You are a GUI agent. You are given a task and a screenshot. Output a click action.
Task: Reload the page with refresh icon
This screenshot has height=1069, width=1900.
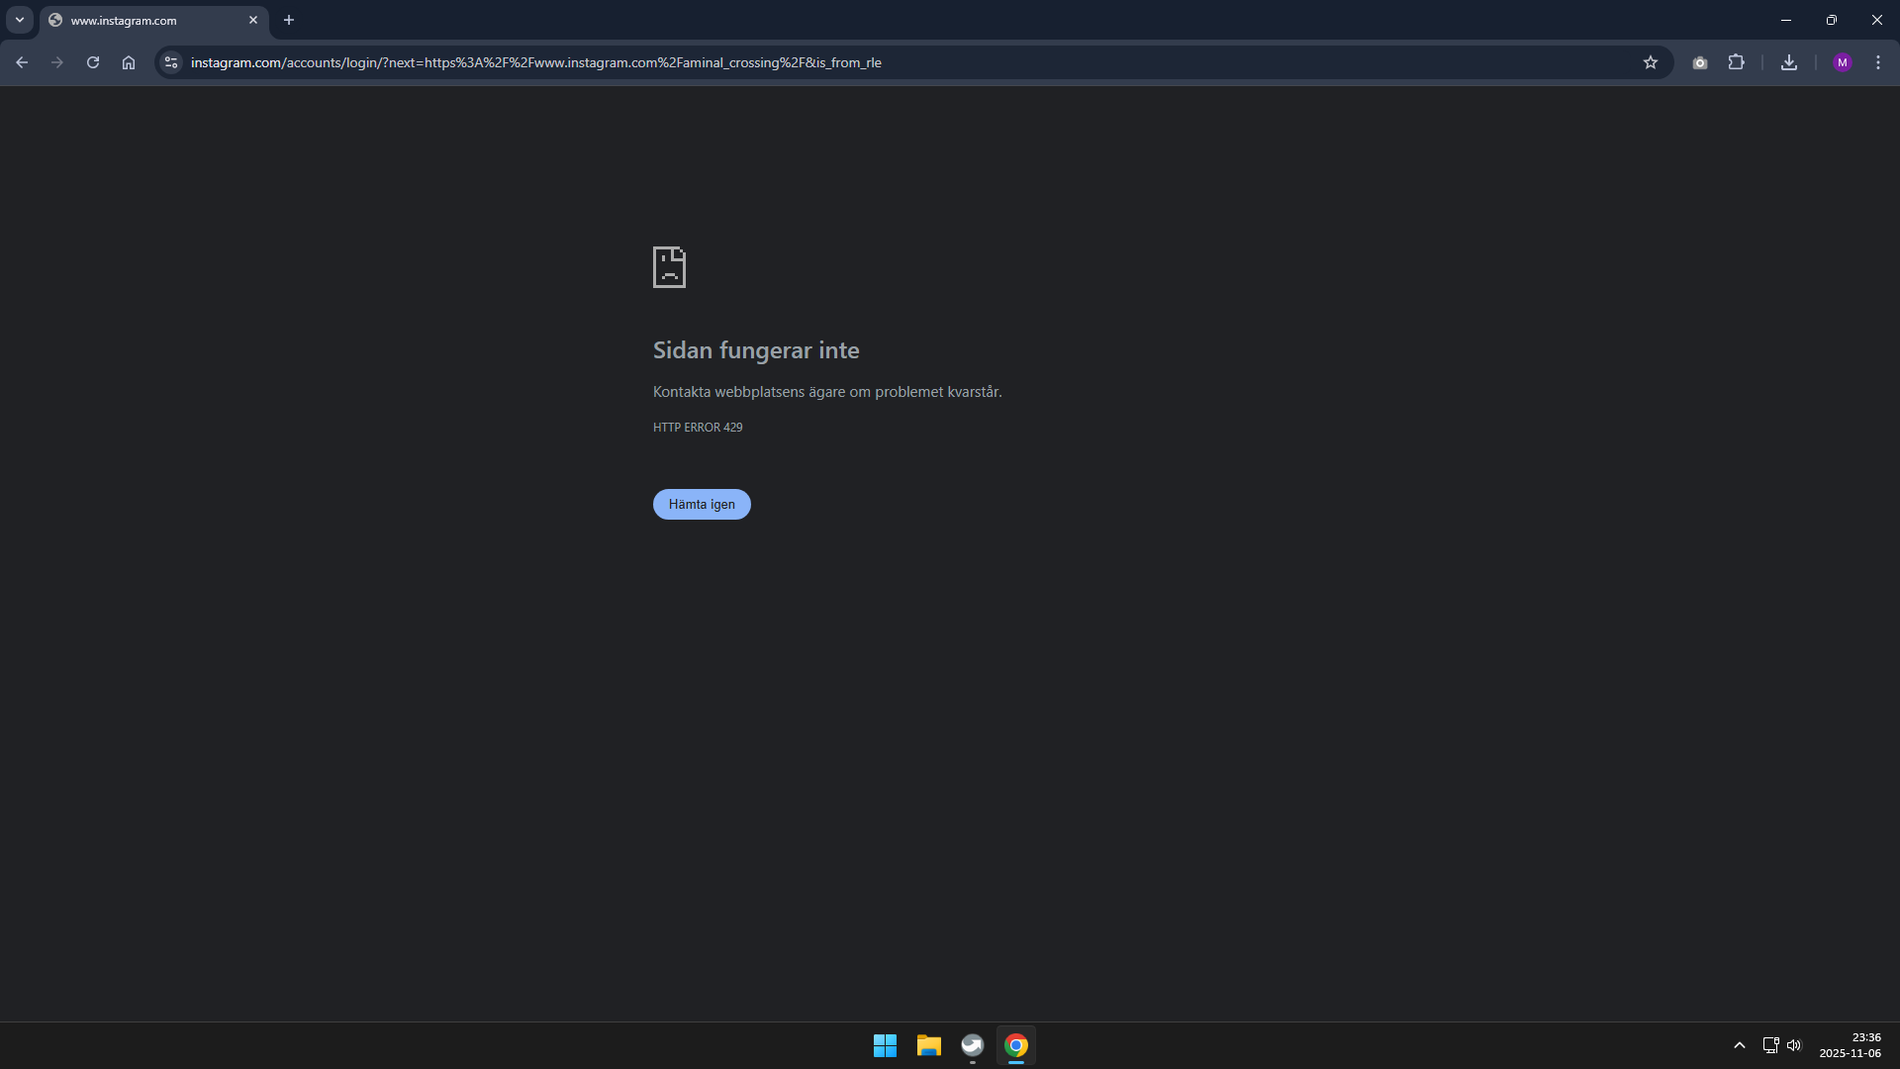pos(93,62)
